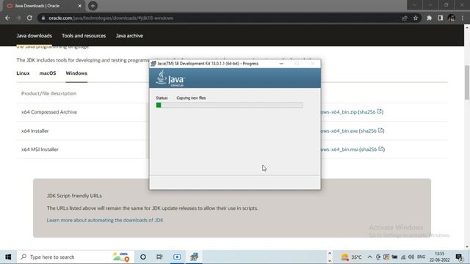The image size is (470, 264).
Task: Click the taskbar search highlight image
Action: 120,257
